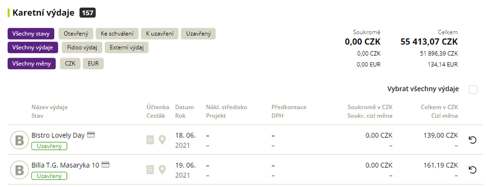486x187 pixels.
Task: Click card icon next to Bistro Lovely Day
Action: pos(91,135)
